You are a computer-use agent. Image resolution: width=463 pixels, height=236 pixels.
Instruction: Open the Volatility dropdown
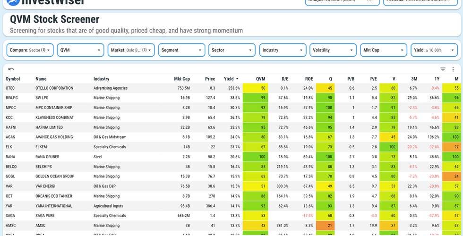[x=333, y=50]
